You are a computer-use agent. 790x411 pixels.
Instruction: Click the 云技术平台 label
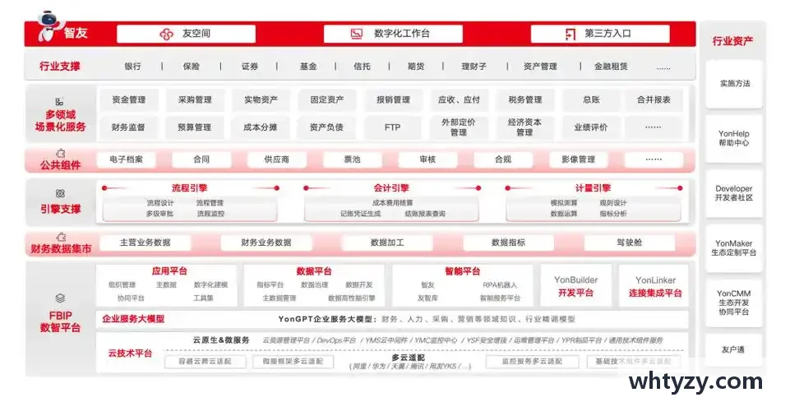click(x=130, y=353)
